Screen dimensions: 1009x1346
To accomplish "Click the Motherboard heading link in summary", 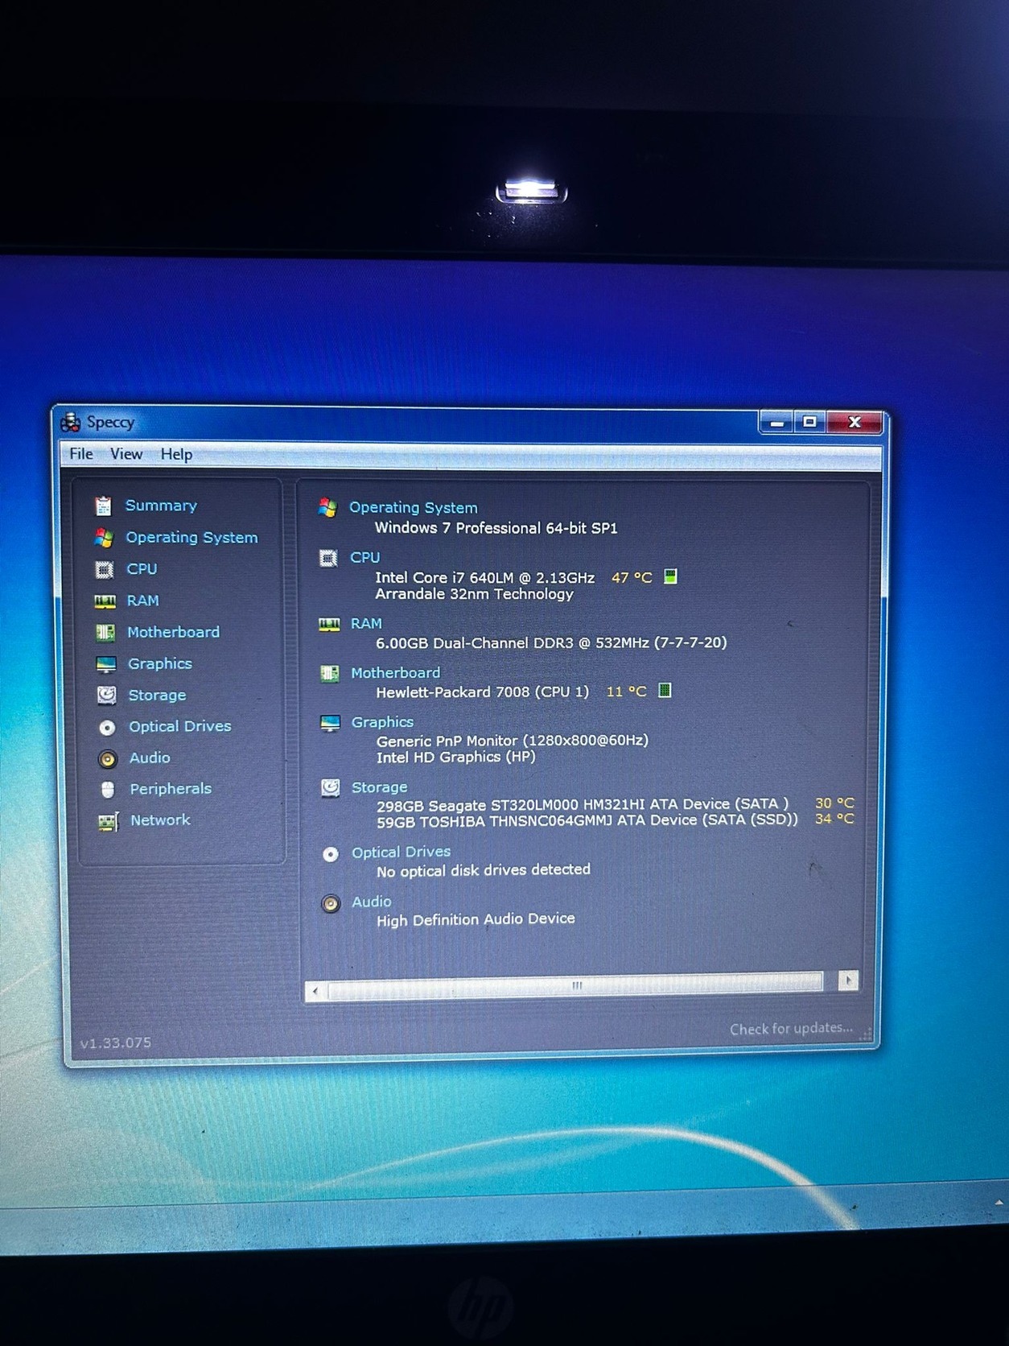I will pos(395,673).
